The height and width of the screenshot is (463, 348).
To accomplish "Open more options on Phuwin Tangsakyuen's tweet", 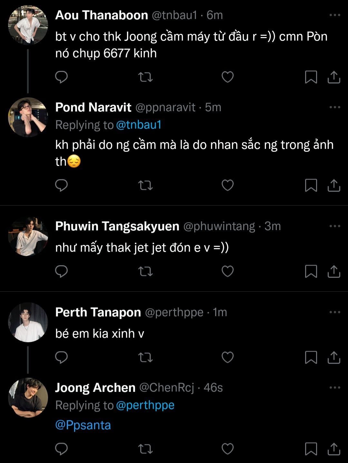I will [x=335, y=226].
